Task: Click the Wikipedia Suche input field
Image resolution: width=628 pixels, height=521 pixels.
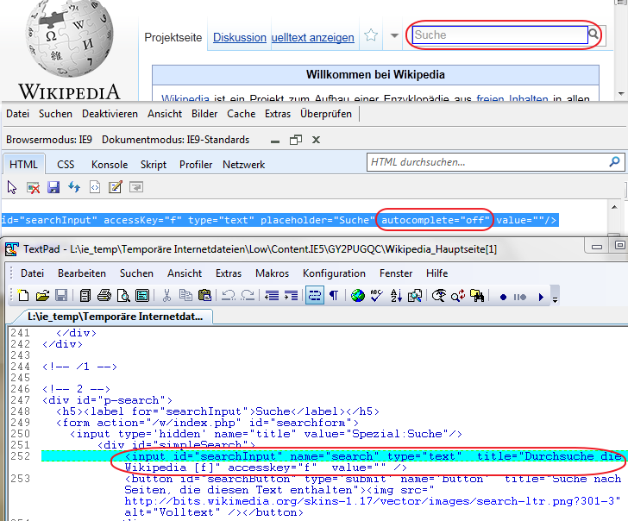Action: tap(499, 35)
